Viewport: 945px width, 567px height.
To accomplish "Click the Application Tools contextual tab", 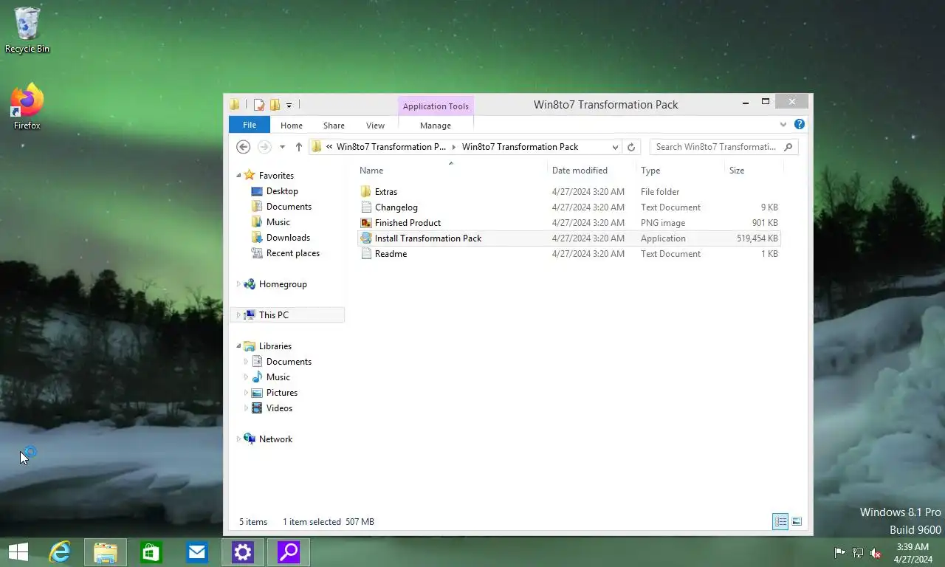I will (436, 106).
